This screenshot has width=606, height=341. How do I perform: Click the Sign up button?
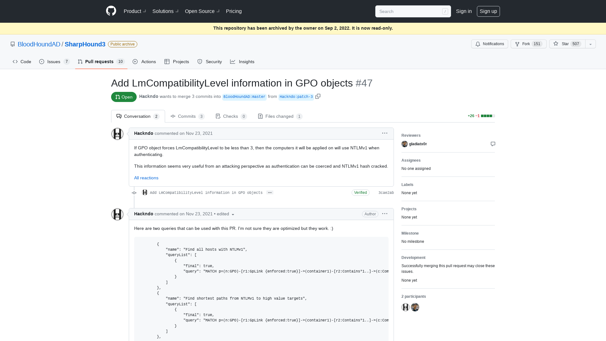[488, 11]
